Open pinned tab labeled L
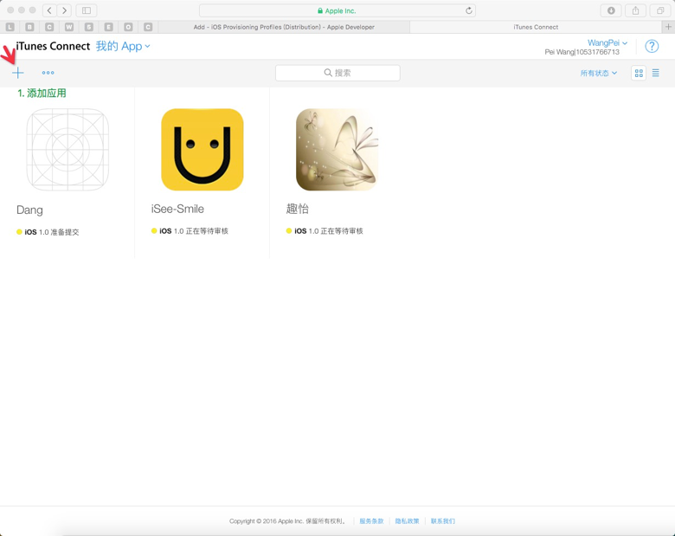The image size is (675, 536). (10, 27)
